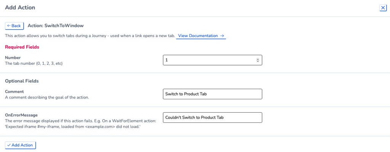This screenshot has height=152, width=390.
Task: Select the OnErrorMessage field label
Action: [21, 115]
